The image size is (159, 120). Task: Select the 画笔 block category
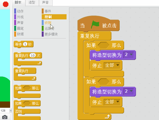tap(20, 28)
